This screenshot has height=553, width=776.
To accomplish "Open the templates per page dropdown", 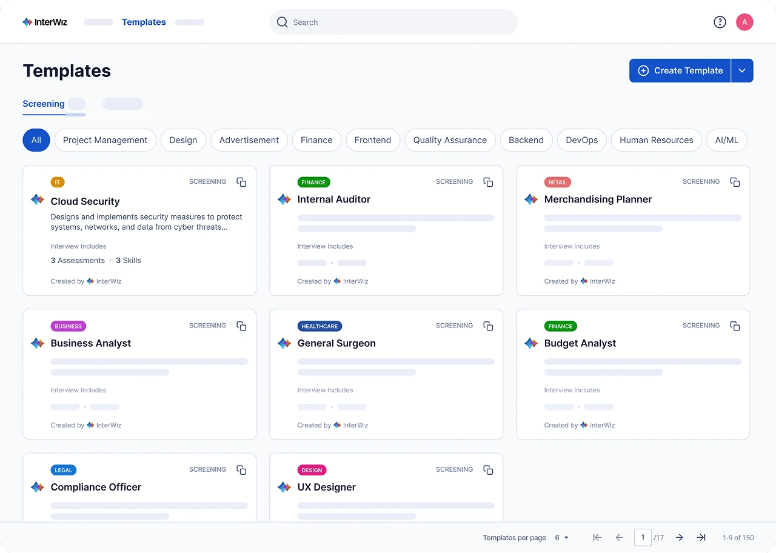I will click(x=560, y=537).
